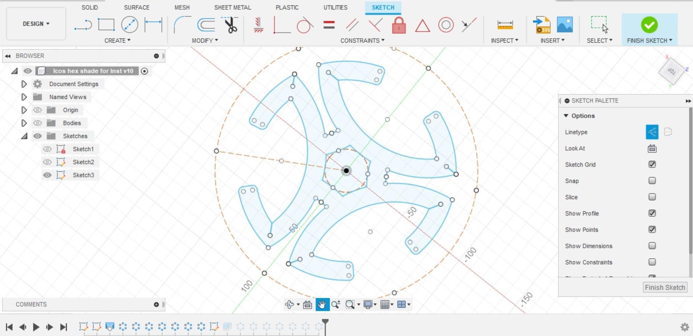The width and height of the screenshot is (693, 336).
Task: Click the green Finish Sketch checkmark
Action: click(649, 25)
